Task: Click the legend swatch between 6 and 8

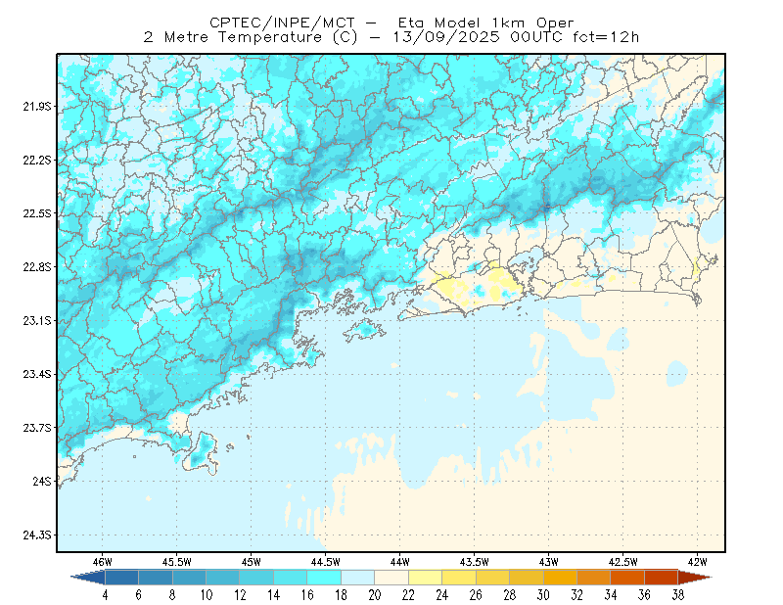Action: 156,577
